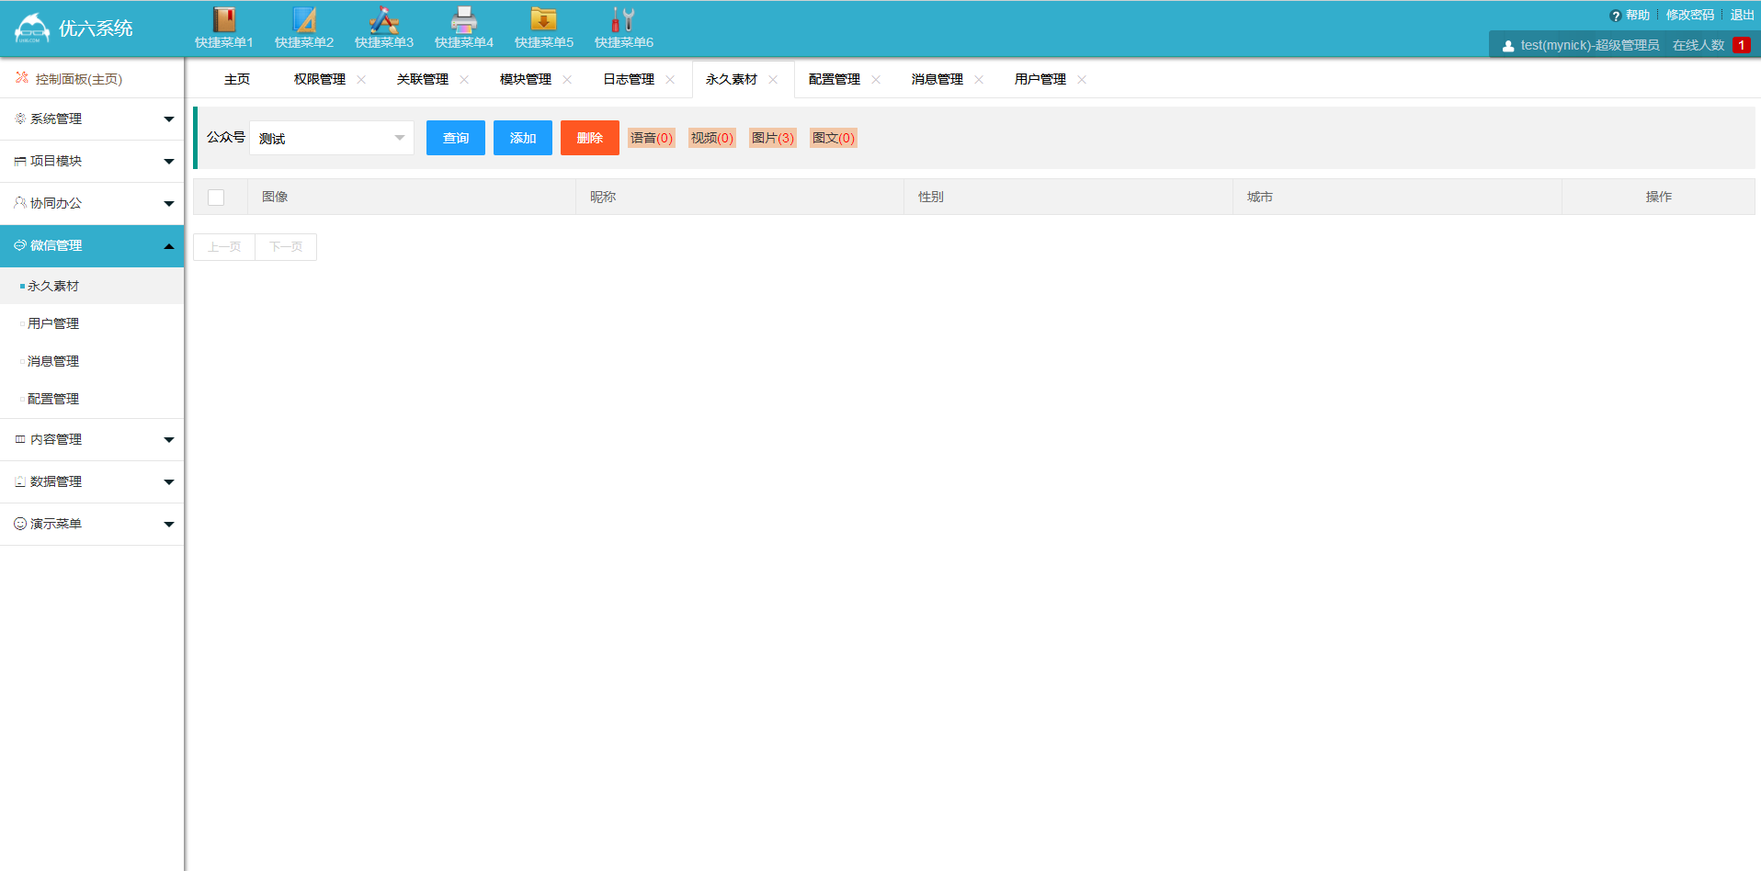Expand the 数据管理 menu group
The height and width of the screenshot is (871, 1761).
pos(92,482)
